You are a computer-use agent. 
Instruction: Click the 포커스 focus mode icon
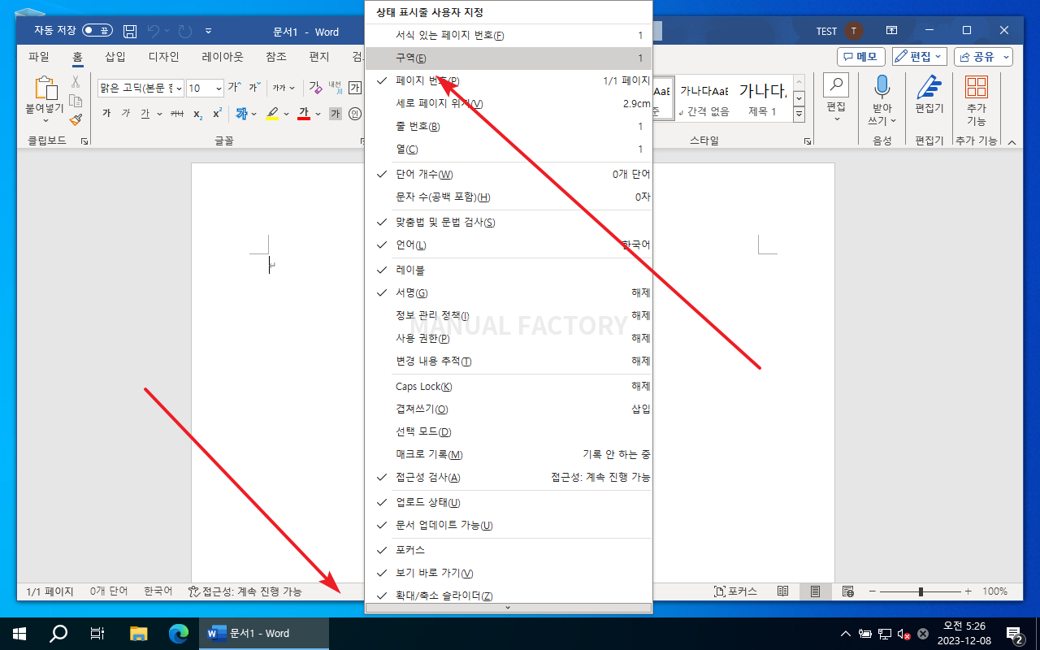pyautogui.click(x=720, y=591)
